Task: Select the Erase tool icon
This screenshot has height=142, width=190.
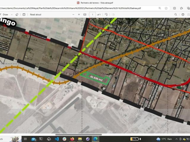Action: [17, 14]
